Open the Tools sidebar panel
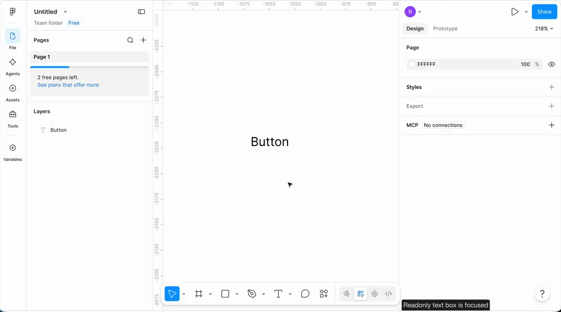The height and width of the screenshot is (312, 561). click(x=13, y=114)
